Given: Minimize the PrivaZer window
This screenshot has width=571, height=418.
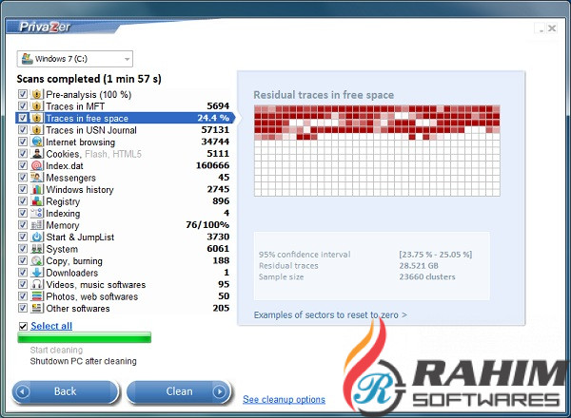Looking at the screenshot, I should pos(541,28).
